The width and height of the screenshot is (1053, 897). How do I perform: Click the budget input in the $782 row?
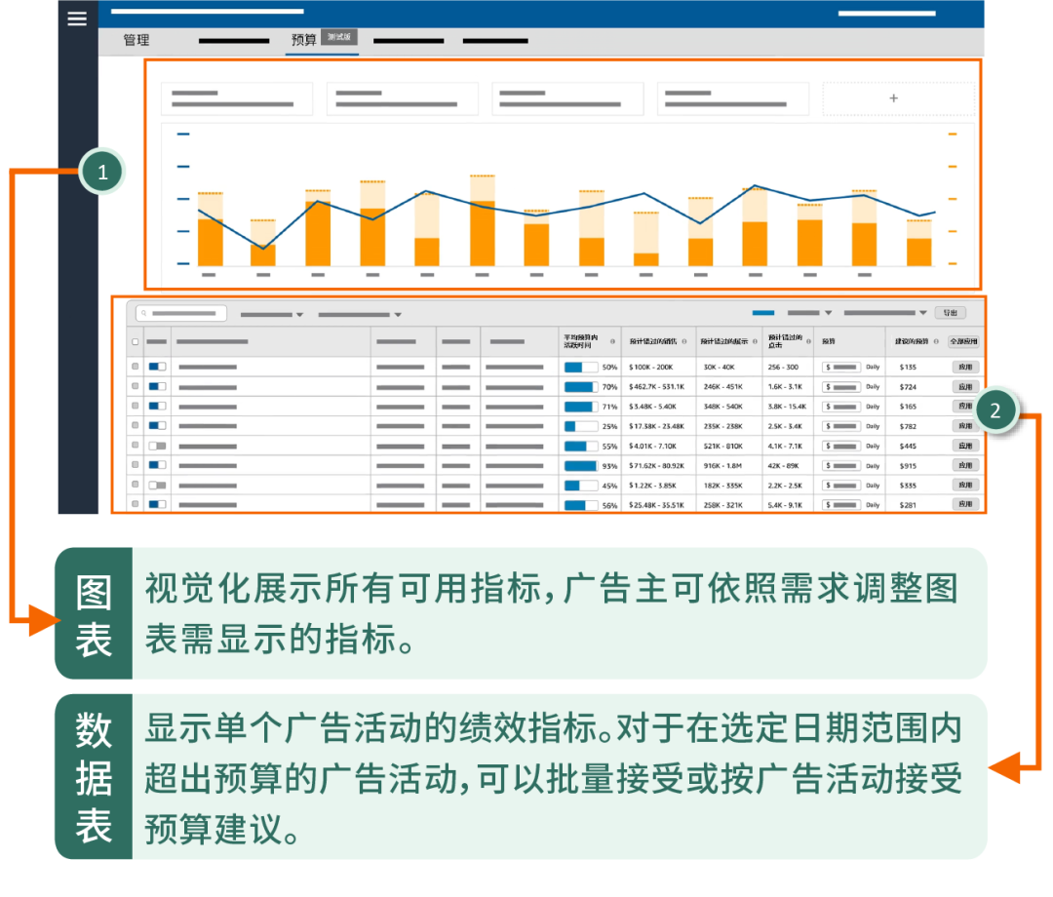[x=841, y=426]
